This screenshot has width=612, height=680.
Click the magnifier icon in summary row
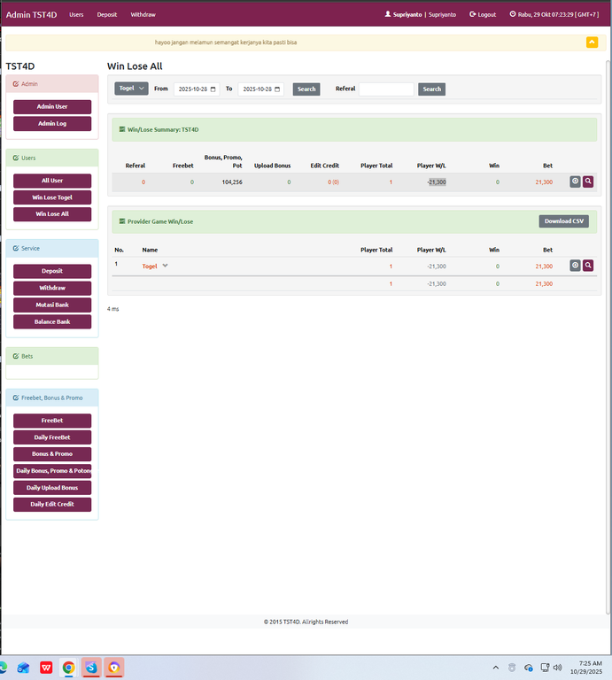point(588,182)
